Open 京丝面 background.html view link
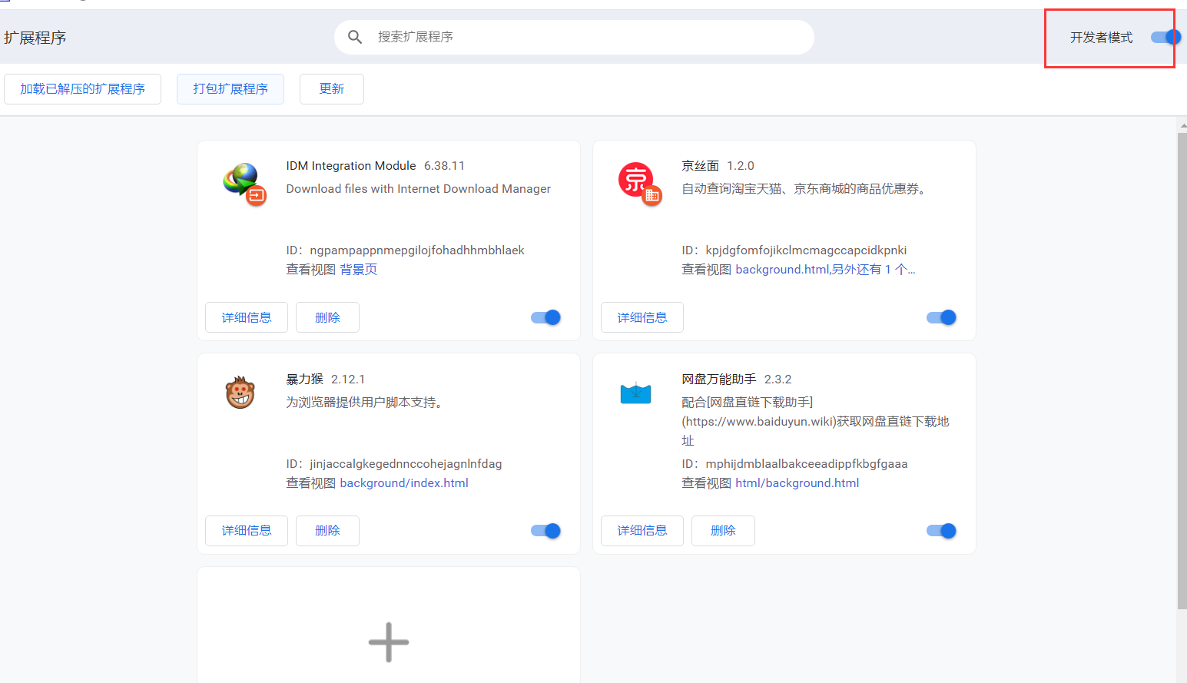The width and height of the screenshot is (1187, 683). click(x=825, y=270)
